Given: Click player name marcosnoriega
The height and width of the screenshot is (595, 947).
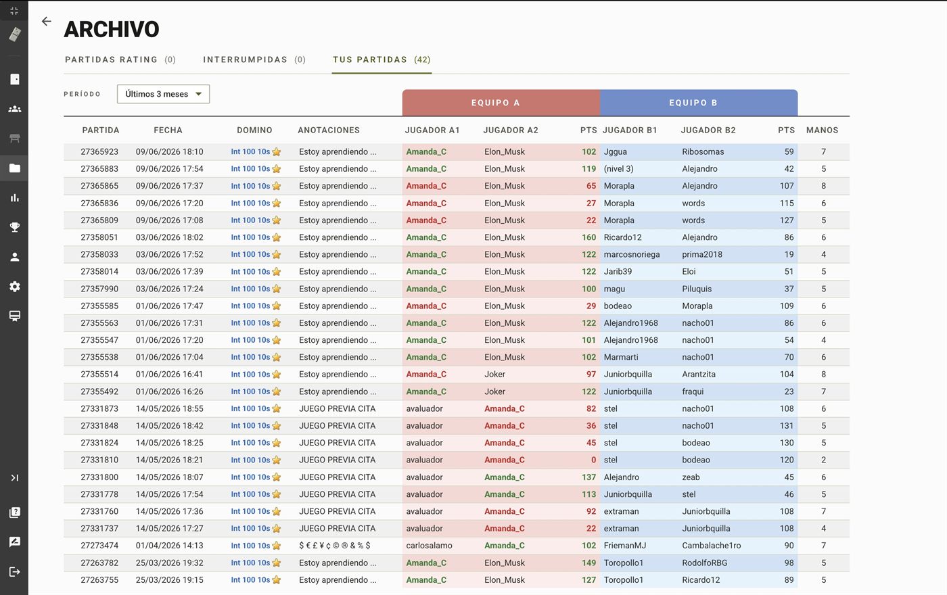Looking at the screenshot, I should [632, 254].
